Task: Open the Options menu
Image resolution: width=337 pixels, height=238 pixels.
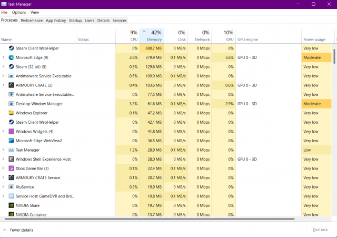Action: coord(19,12)
